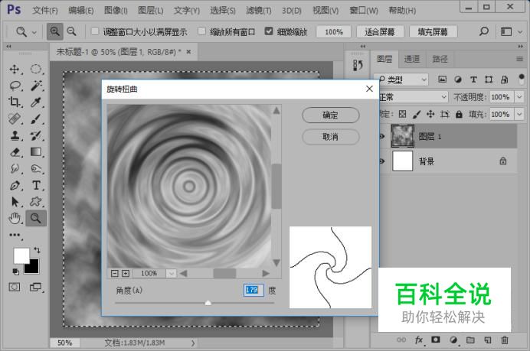
Task: Filter layers by type layer icon
Action: click(473, 80)
